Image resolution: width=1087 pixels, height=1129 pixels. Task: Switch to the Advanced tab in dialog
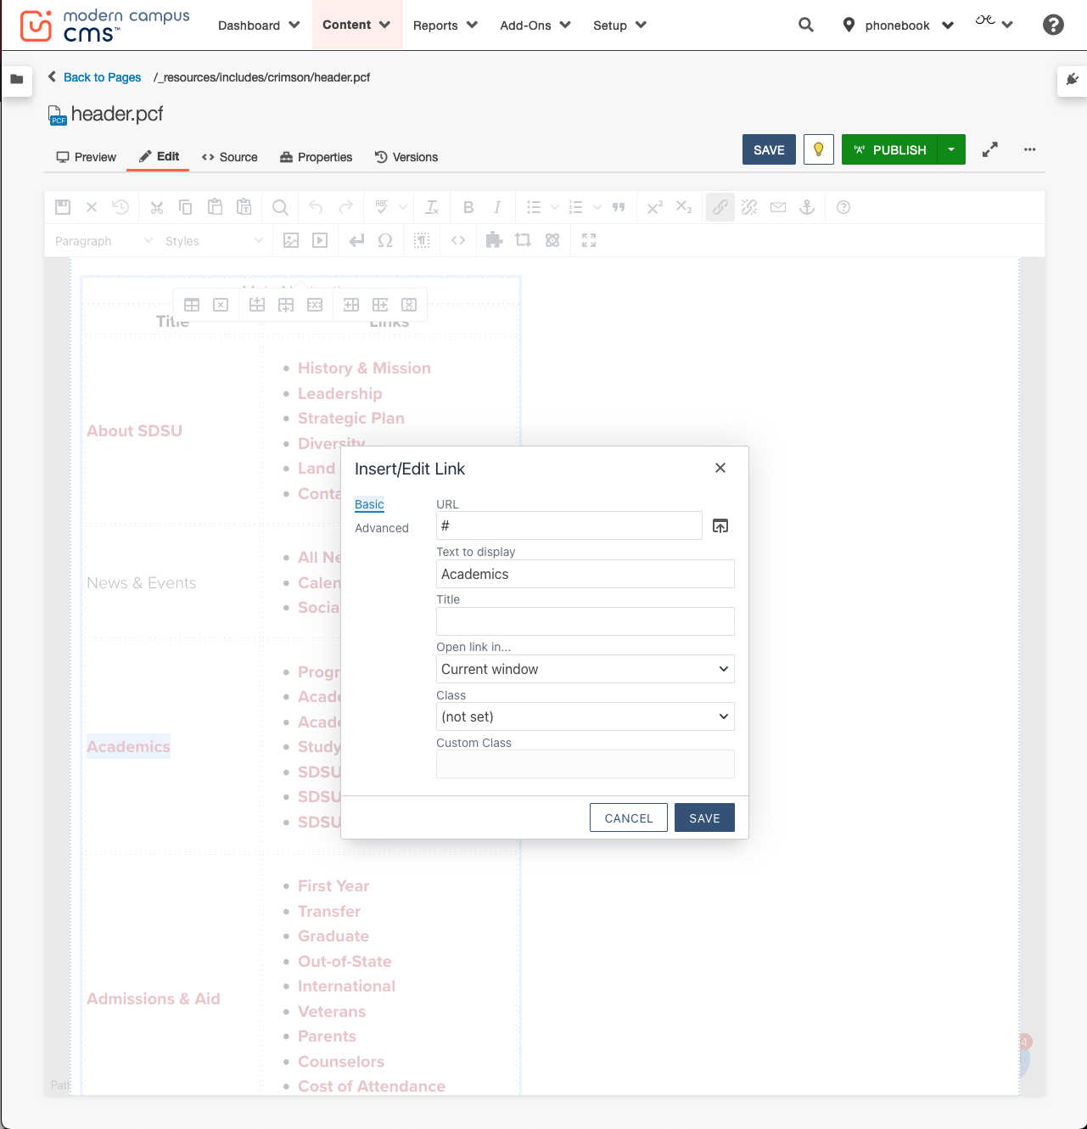click(x=382, y=528)
